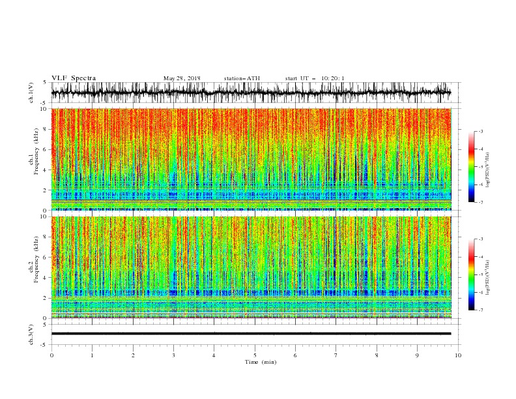Click time axis tick label "5"

click(255, 355)
